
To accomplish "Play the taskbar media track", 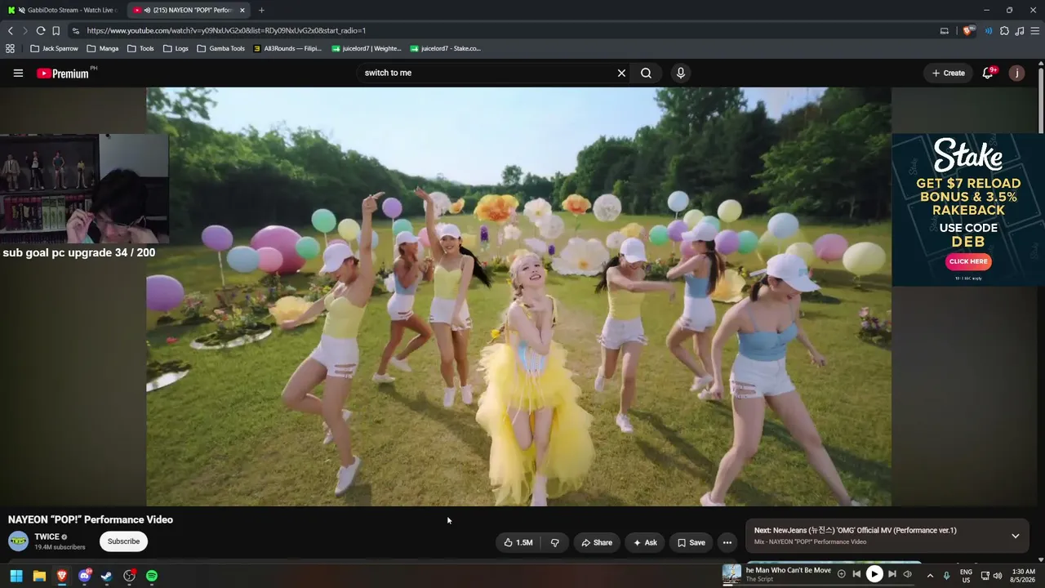I will click(x=874, y=574).
